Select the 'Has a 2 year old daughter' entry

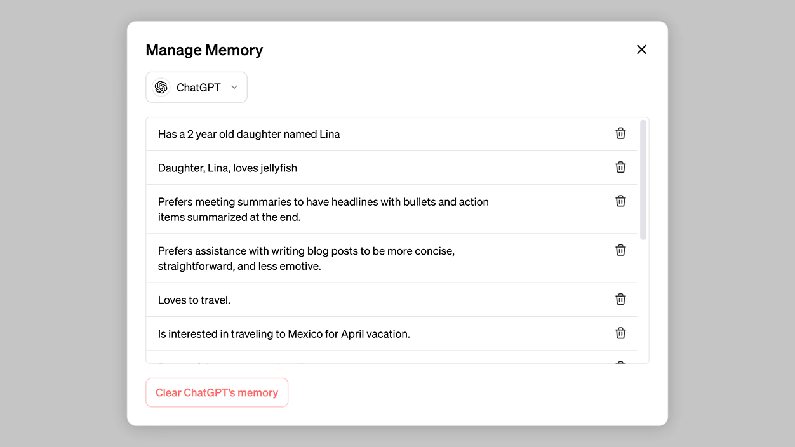point(249,134)
